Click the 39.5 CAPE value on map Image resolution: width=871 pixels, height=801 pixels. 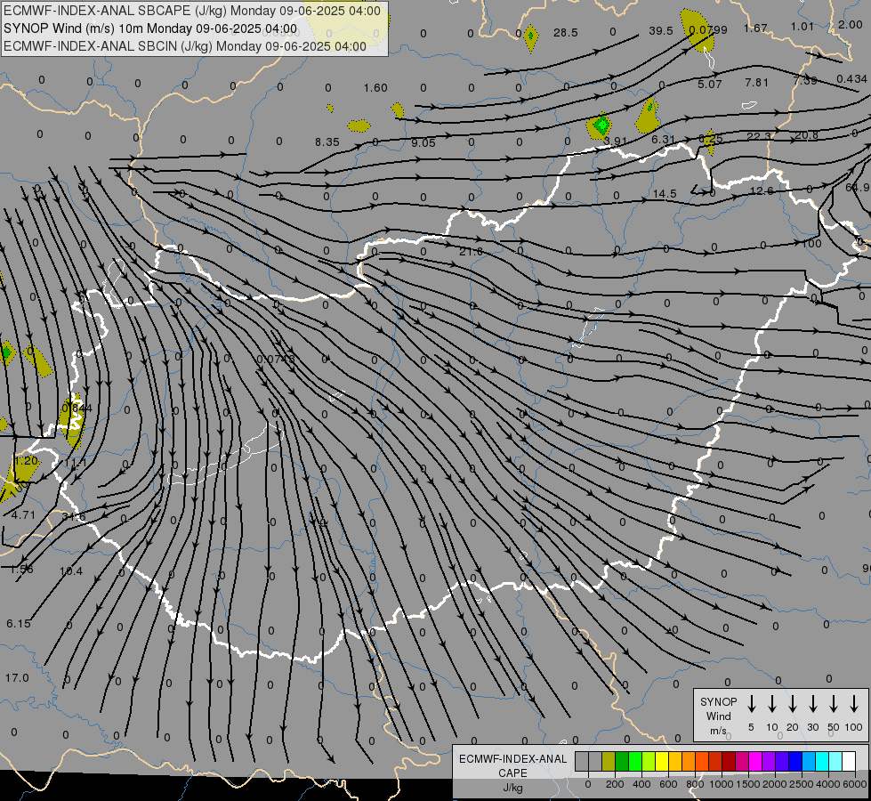point(661,31)
